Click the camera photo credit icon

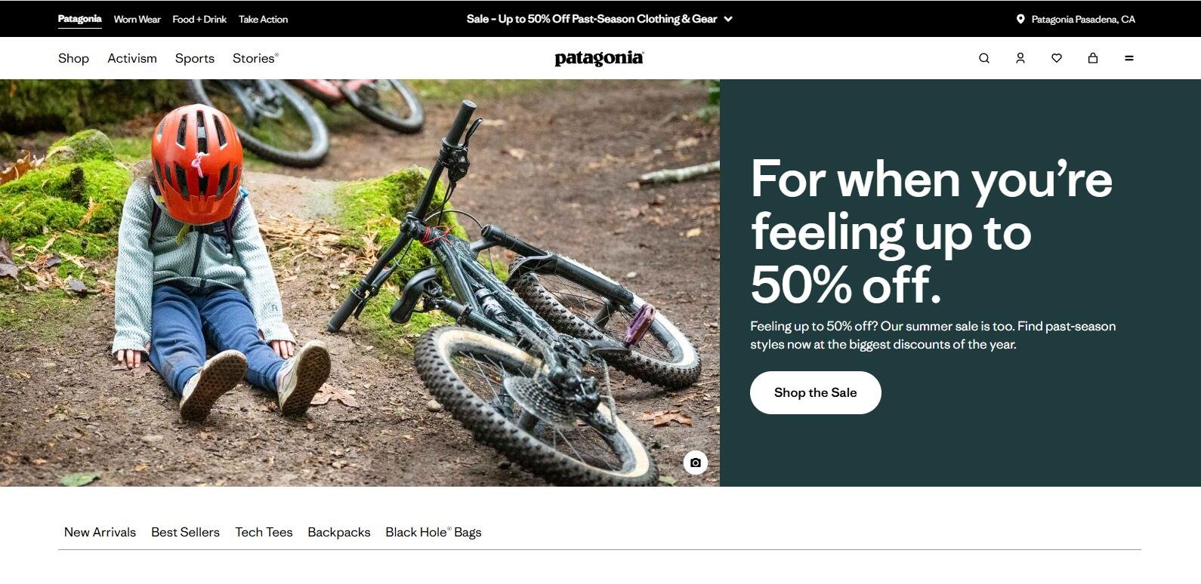pyautogui.click(x=696, y=463)
